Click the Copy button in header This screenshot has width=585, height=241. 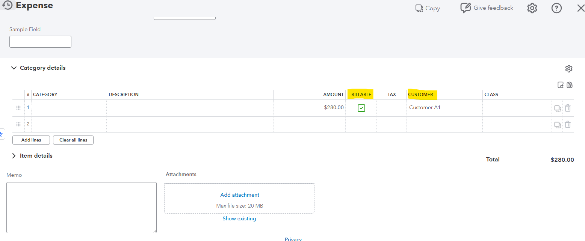point(428,8)
